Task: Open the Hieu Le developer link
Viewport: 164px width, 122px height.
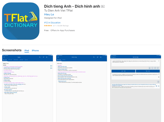Action: pyautogui.click(x=48, y=14)
